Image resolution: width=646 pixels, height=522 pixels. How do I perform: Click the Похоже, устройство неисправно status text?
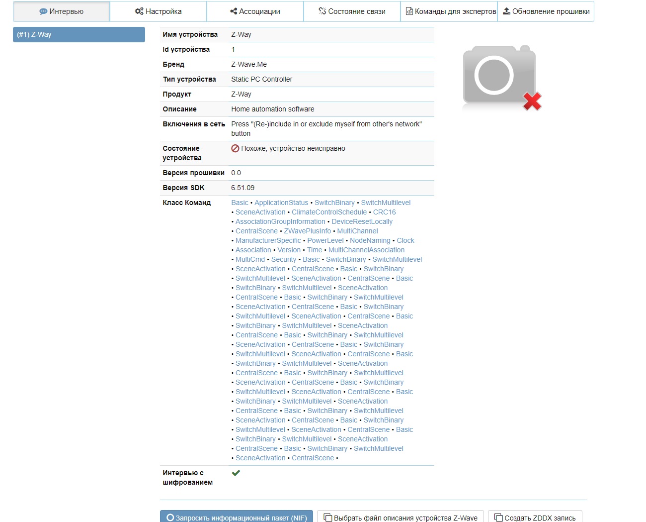click(x=293, y=148)
